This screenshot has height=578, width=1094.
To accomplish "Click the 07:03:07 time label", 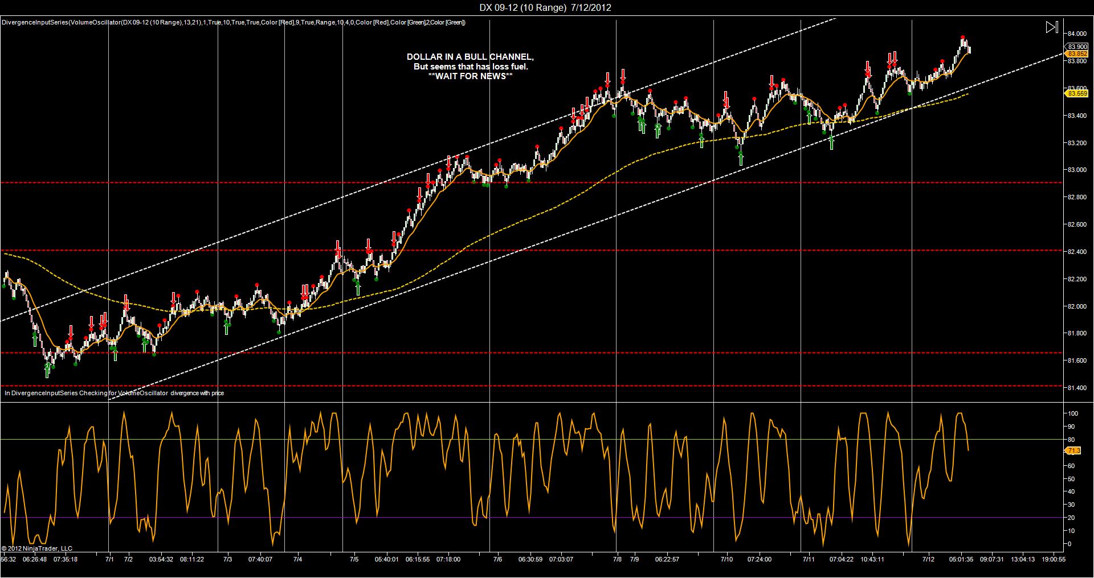I will pyautogui.click(x=561, y=559).
